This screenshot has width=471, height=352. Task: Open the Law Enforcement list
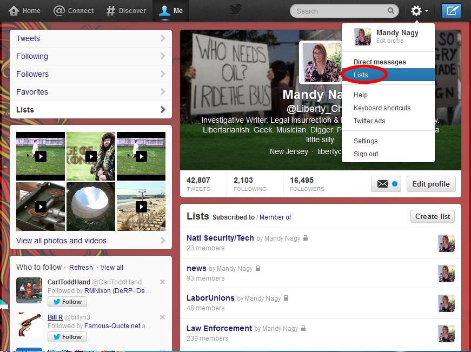tap(220, 328)
